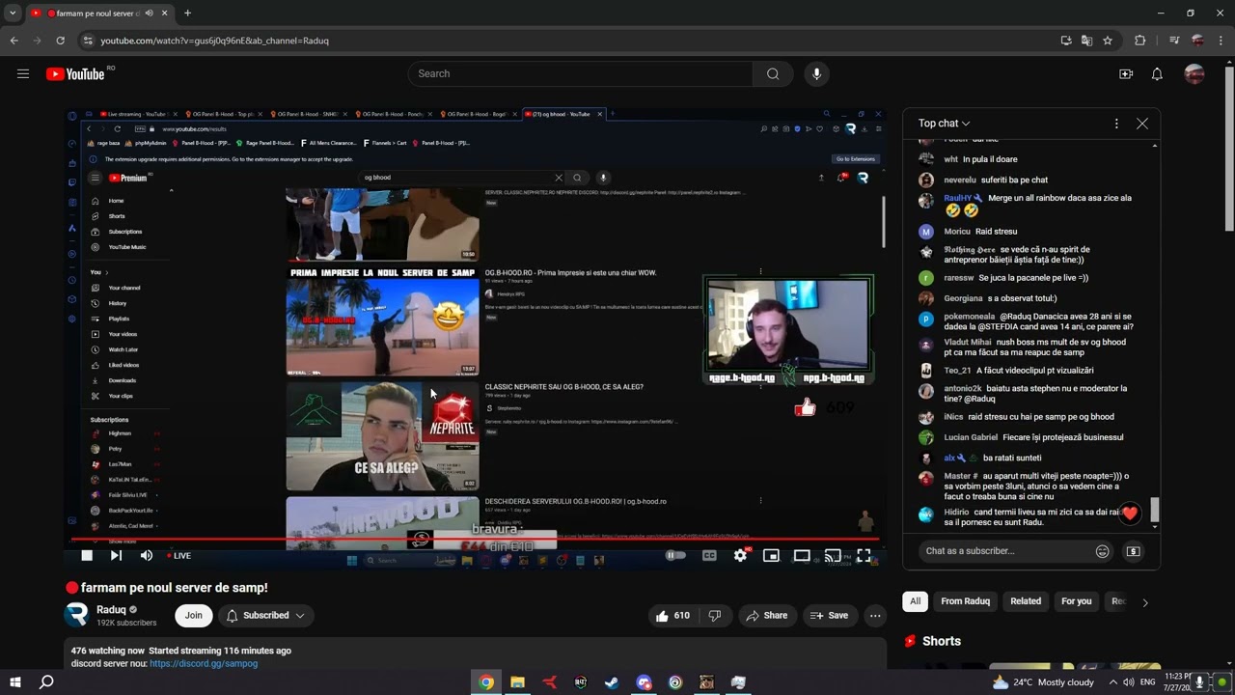This screenshot has height=695, width=1235.
Task: Open the chat emoji picker
Action: click(1103, 551)
